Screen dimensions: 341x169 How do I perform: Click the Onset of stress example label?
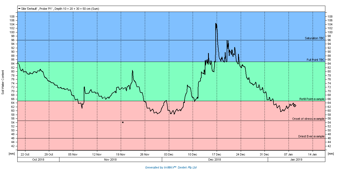[x=308, y=119]
